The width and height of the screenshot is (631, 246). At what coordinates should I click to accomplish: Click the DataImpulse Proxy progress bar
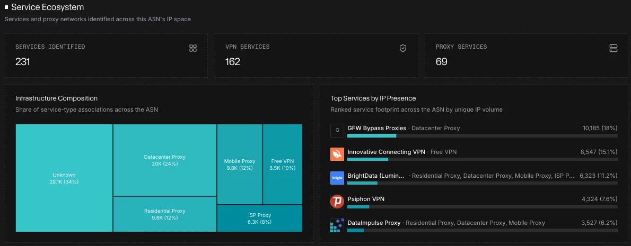point(482,230)
